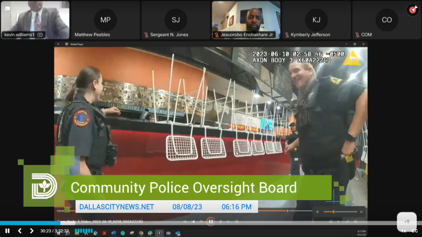The width and height of the screenshot is (422, 237).
Task: Click shuffle icon in Media Player controls
Action: pyautogui.click(x=185, y=222)
